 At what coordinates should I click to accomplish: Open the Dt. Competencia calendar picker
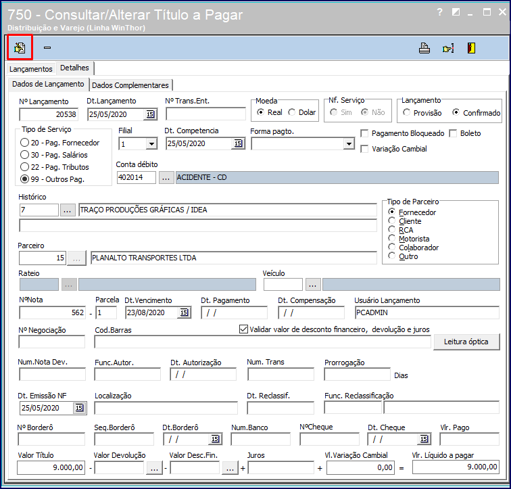click(238, 143)
